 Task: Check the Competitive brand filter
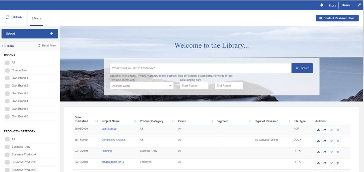coord(7,71)
